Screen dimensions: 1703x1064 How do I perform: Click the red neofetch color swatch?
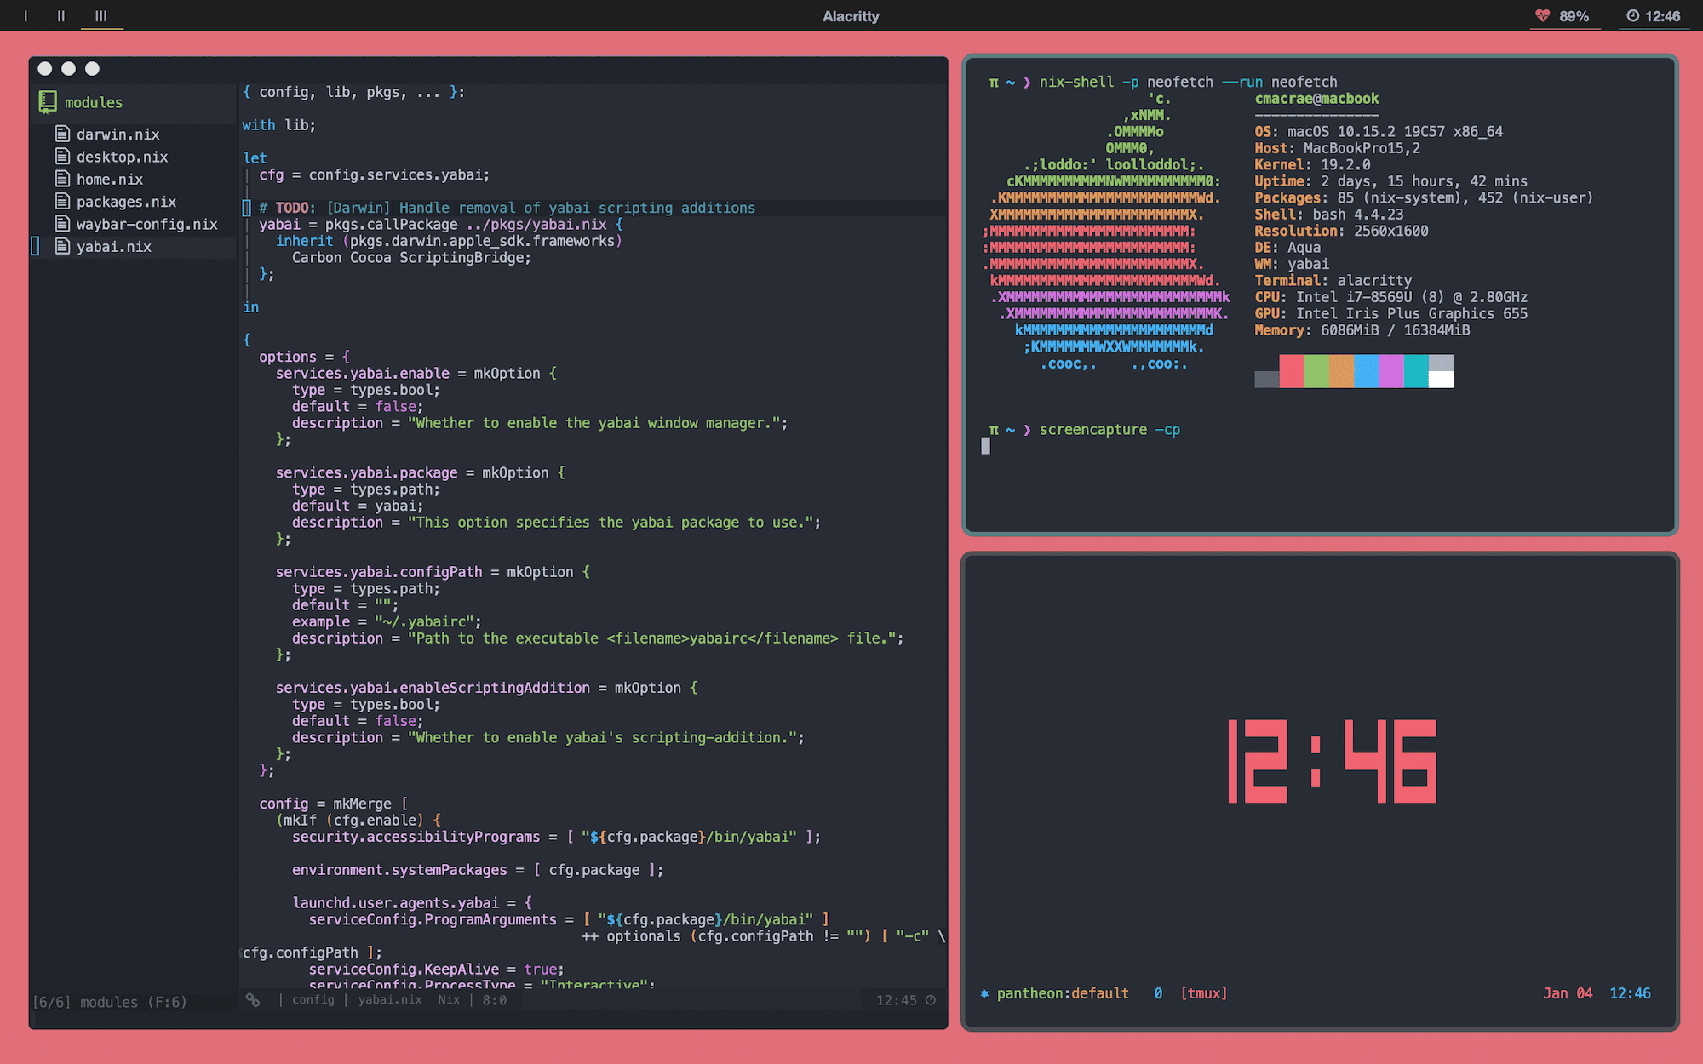click(1292, 371)
